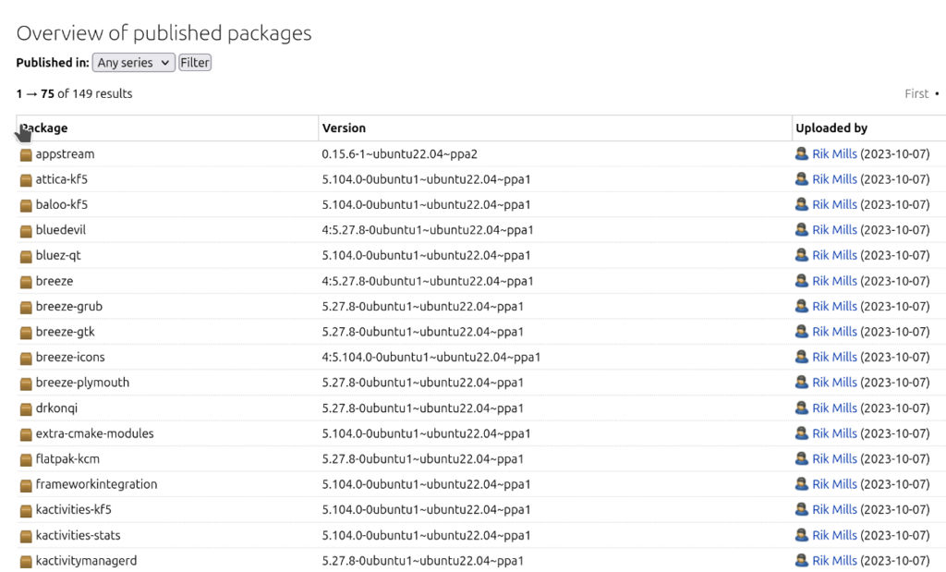Click the First pagination link
The width and height of the screenshot is (946, 572).
point(916,93)
